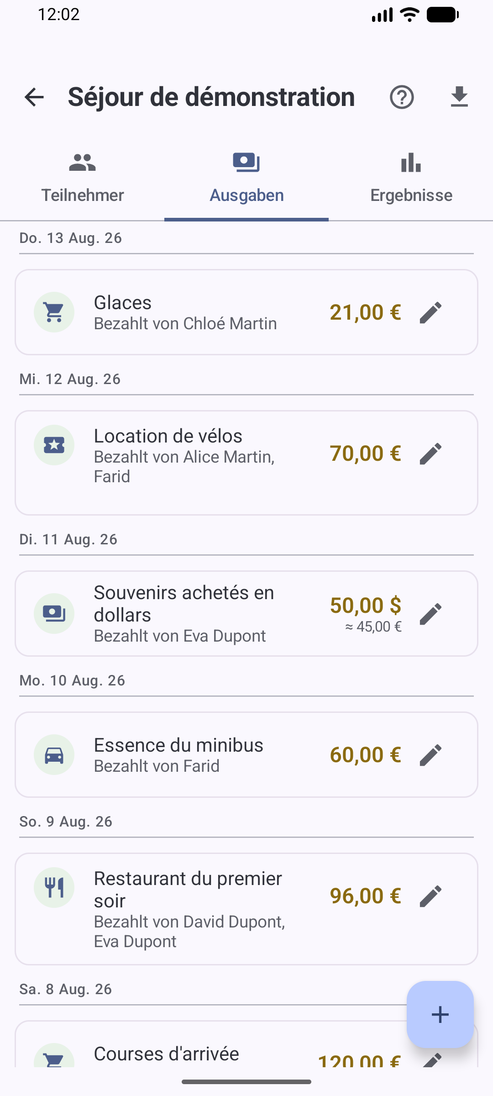Click the ticket icon for Location de vélos
The width and height of the screenshot is (493, 1096).
(54, 445)
